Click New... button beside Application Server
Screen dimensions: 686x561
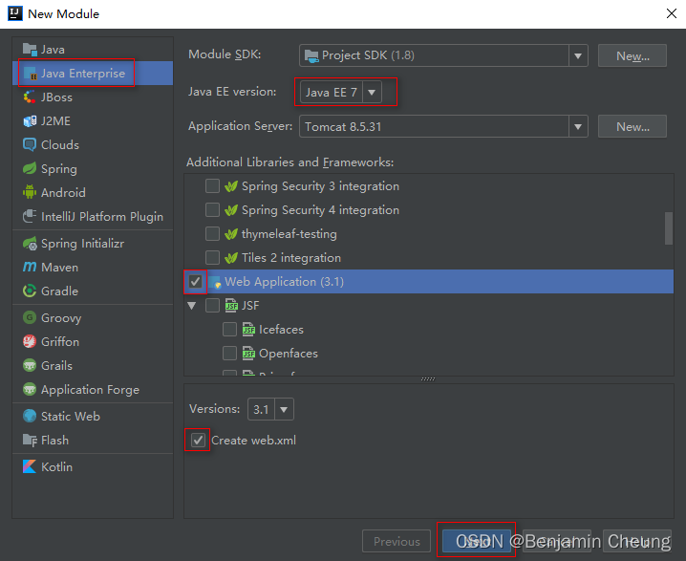tap(632, 126)
